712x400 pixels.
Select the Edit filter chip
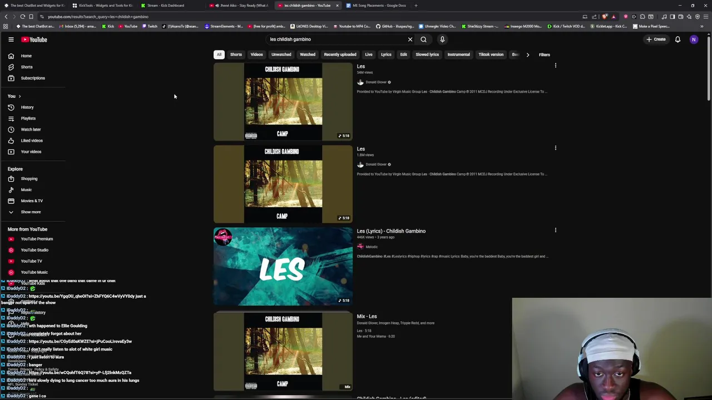(403, 54)
